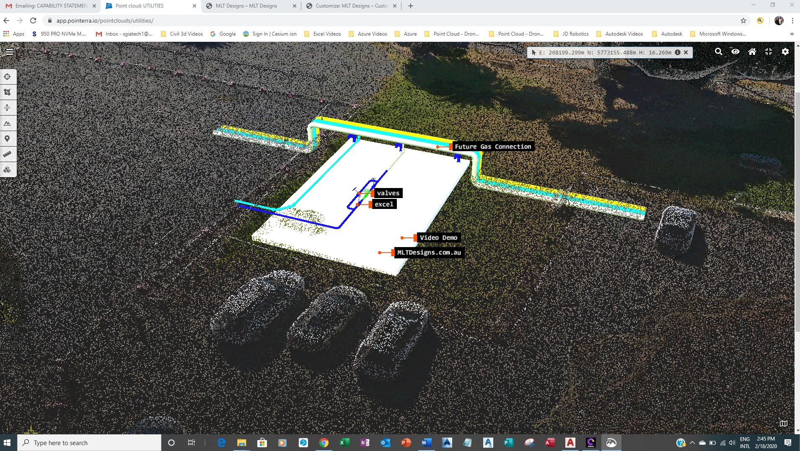Select the location pin annotation tool

coord(8,139)
